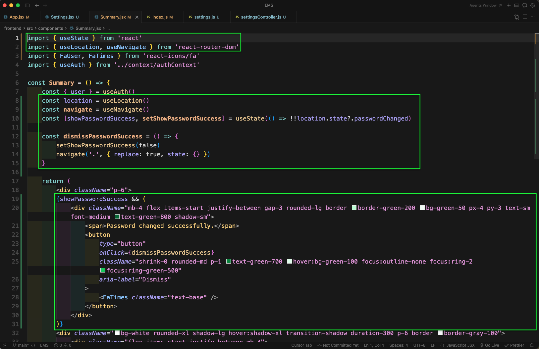Switch to the Settings.jsx tab
This screenshot has width=539, height=349.
(x=63, y=17)
